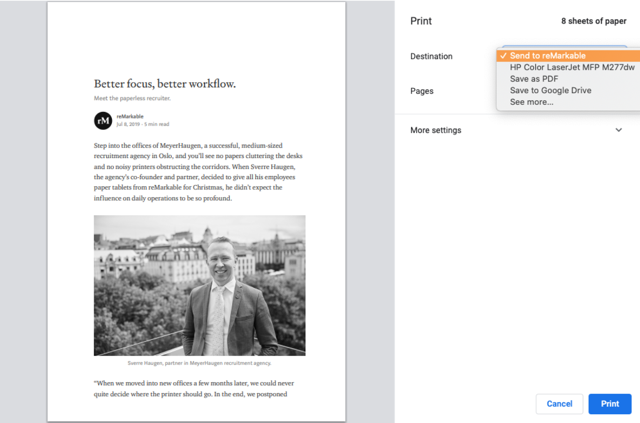Click the Print button

[610, 404]
